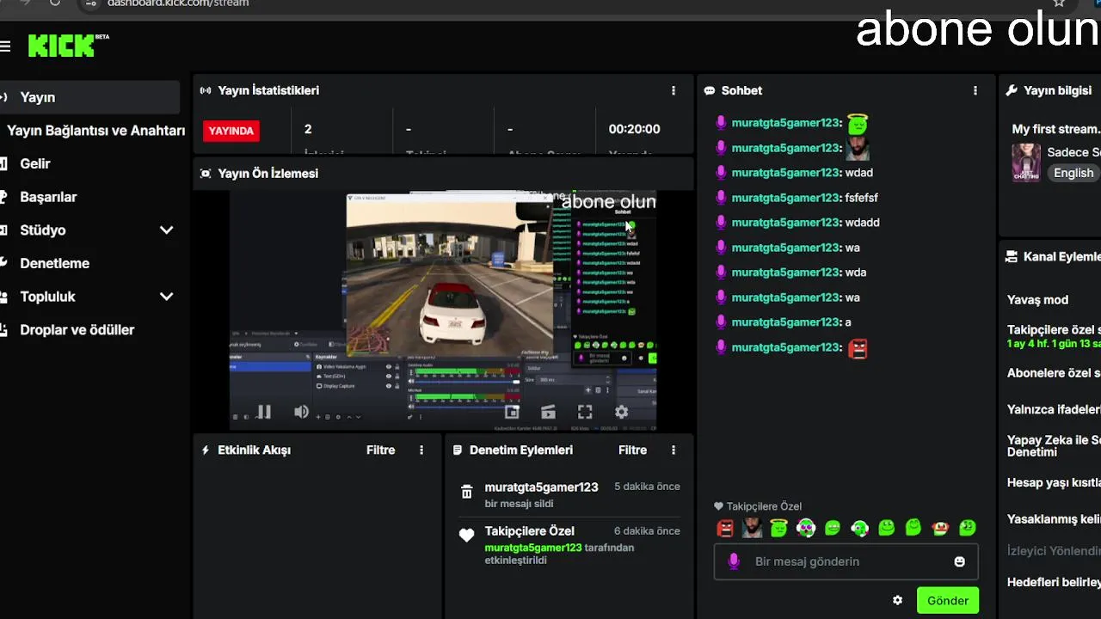1101x619 pixels.
Task: Click the red YAYINDA live badge
Action: [x=231, y=131]
